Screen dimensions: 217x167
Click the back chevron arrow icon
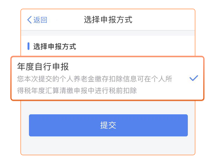[29, 20]
